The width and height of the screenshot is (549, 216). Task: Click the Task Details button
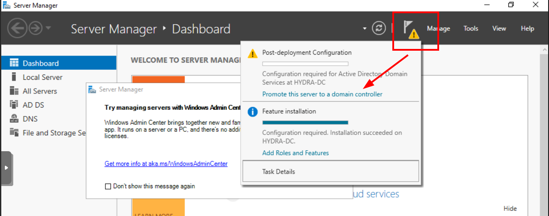click(x=330, y=171)
